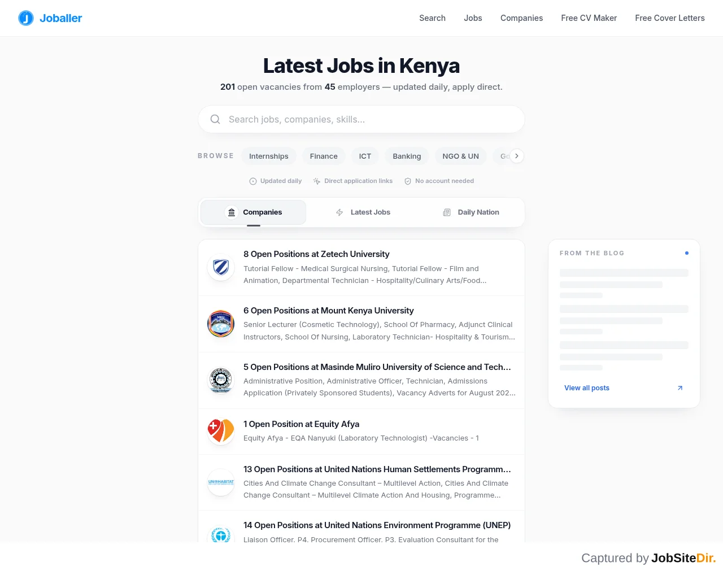The width and height of the screenshot is (723, 575).
Task: Click the cursor icon beside Direct application links
Action: click(x=317, y=181)
